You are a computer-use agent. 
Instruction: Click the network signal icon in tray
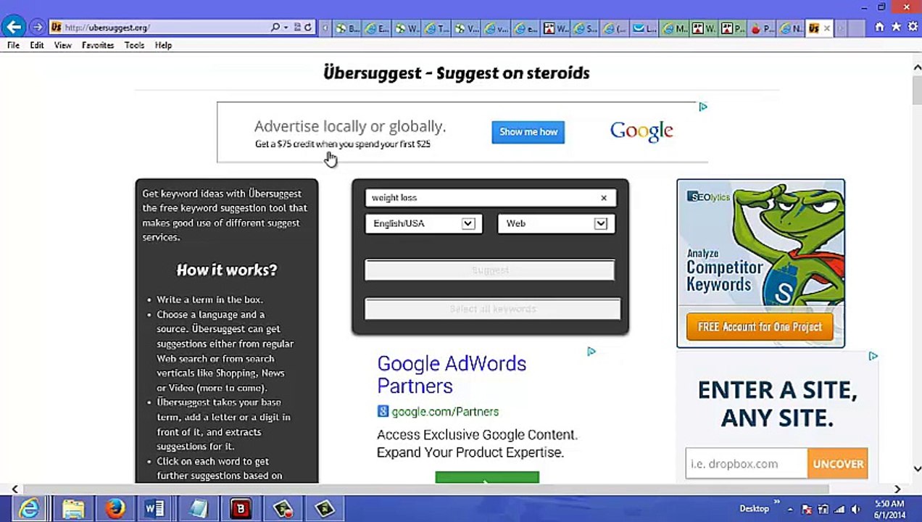840,509
